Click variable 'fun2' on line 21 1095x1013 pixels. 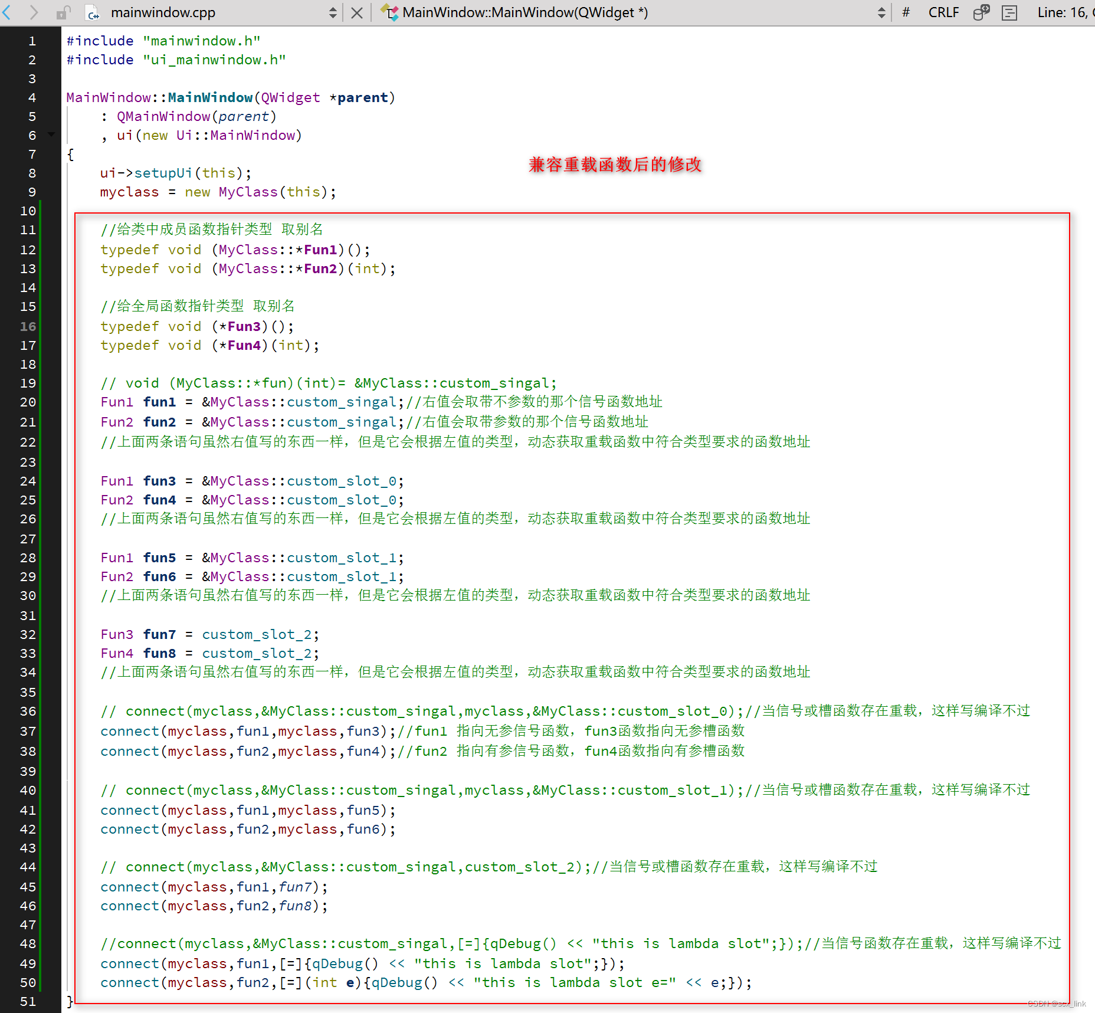coord(159,422)
